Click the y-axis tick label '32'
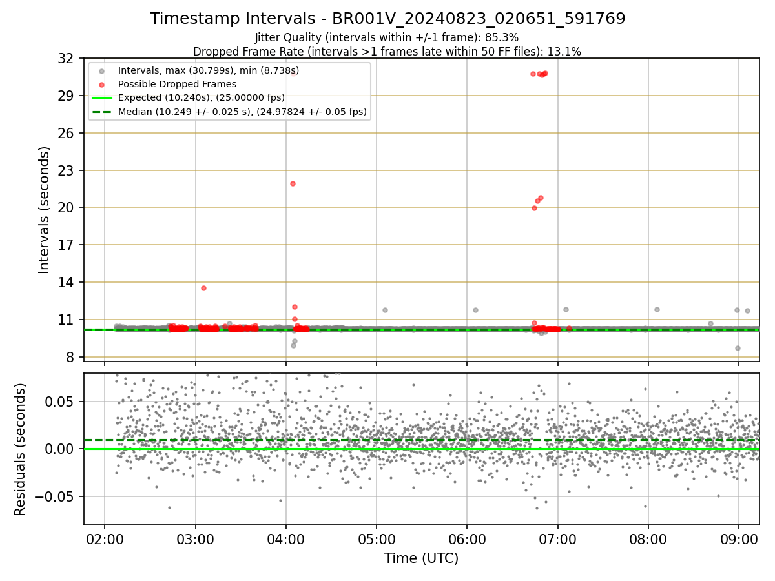The width and height of the screenshot is (775, 581). pyautogui.click(x=66, y=59)
